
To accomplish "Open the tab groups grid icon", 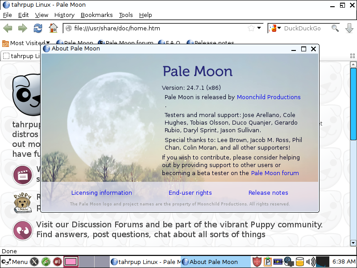I will (x=353, y=56).
